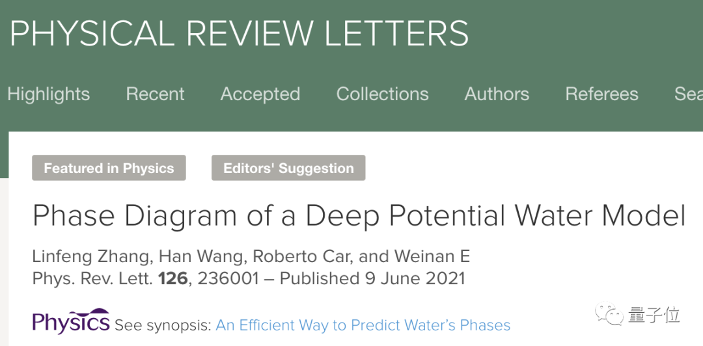The height and width of the screenshot is (346, 703).
Task: Open the Referees navigation item
Action: 601,94
